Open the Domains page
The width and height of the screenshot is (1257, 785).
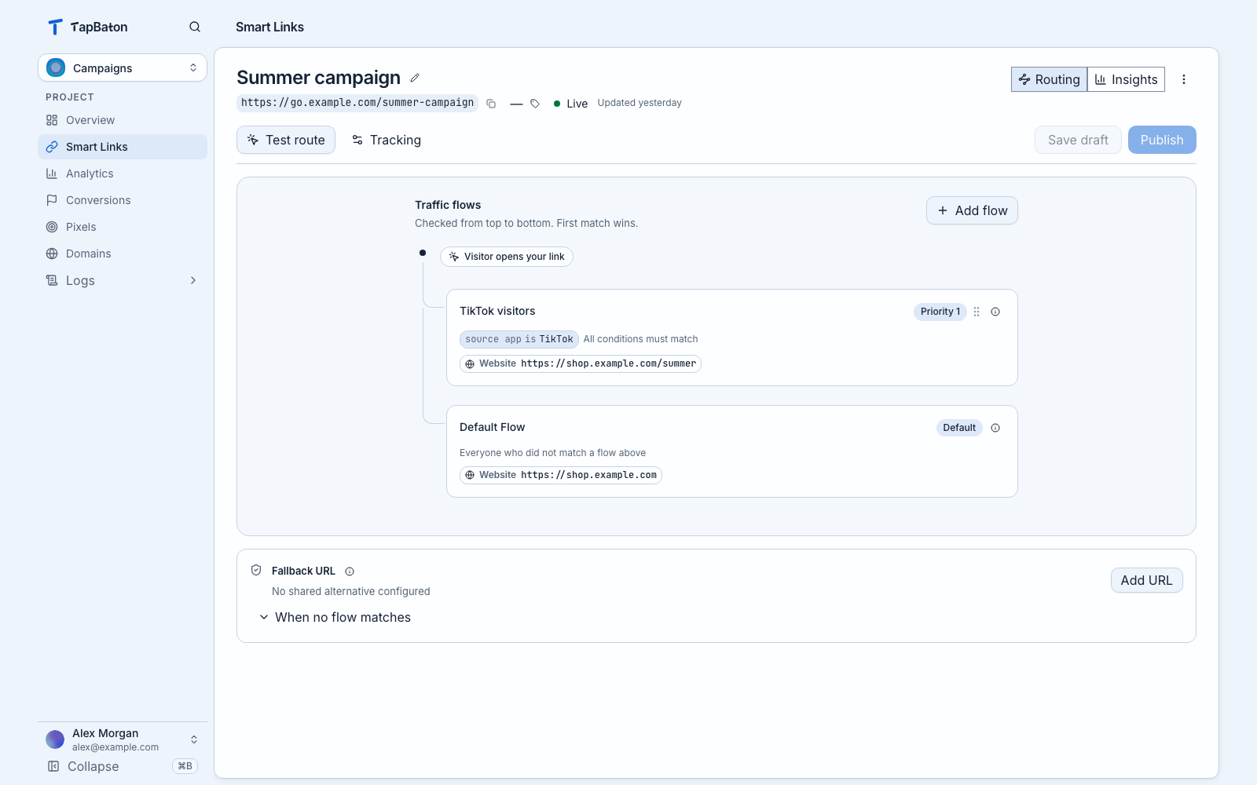[x=123, y=254]
